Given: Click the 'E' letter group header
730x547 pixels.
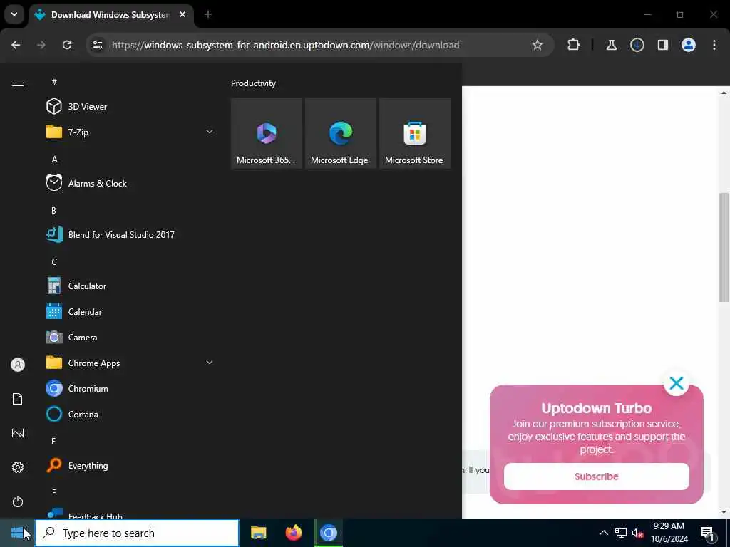Looking at the screenshot, I should tap(53, 441).
